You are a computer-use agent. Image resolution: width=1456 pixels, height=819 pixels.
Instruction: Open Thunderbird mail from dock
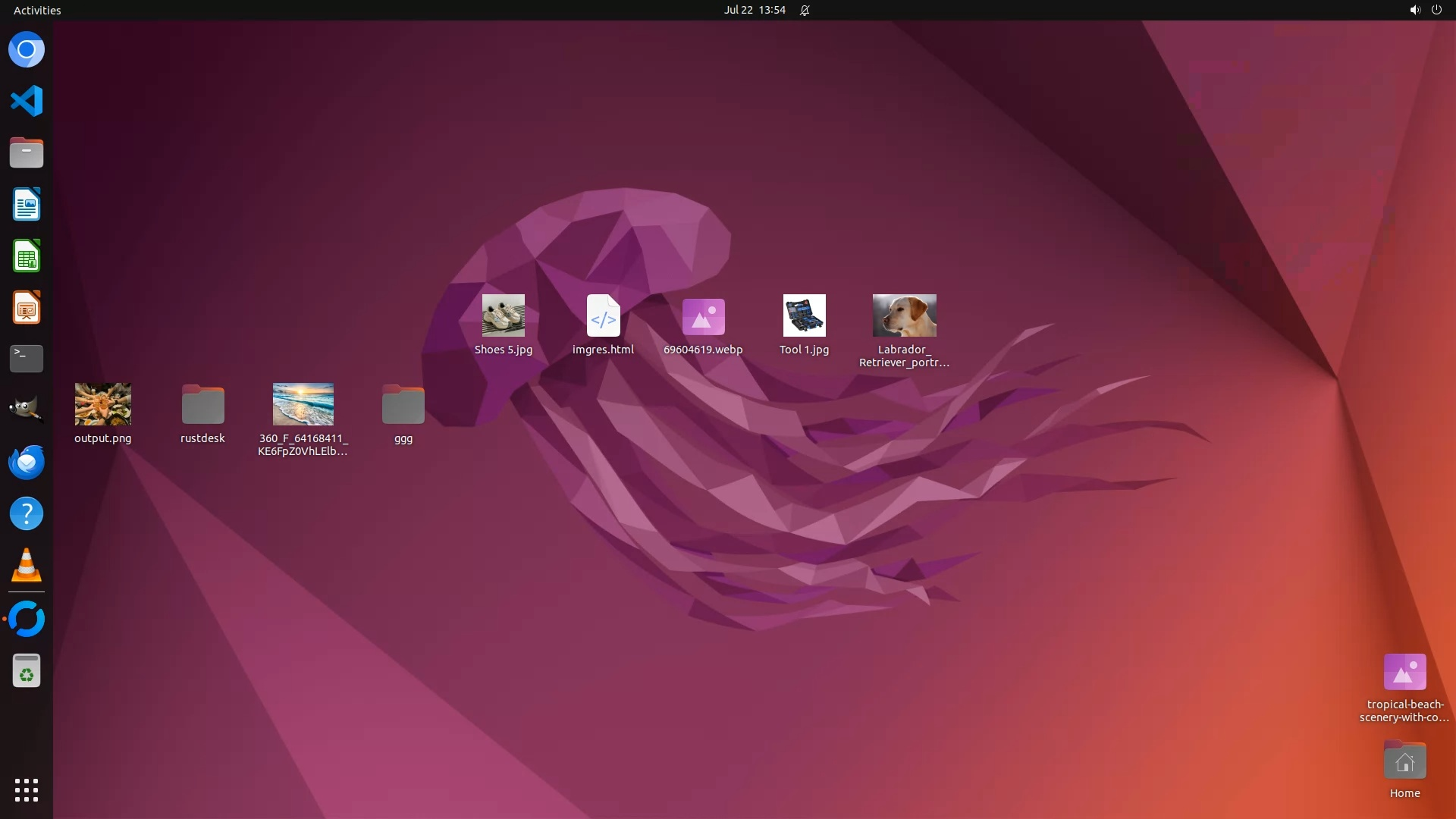pyautogui.click(x=27, y=462)
